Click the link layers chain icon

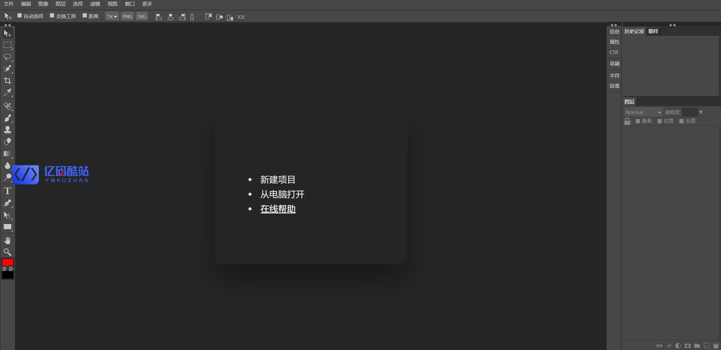tap(659, 345)
